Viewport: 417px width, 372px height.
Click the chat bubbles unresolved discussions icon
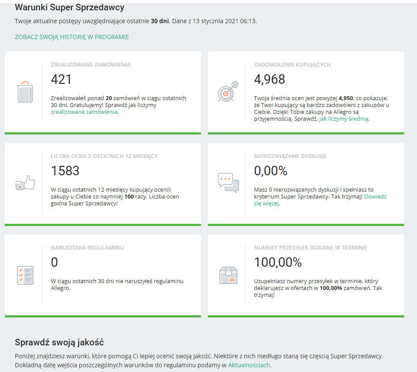click(x=228, y=183)
